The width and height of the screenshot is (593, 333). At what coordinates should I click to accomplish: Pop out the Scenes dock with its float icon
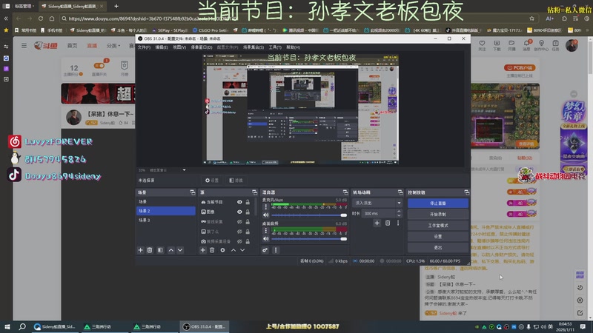point(193,192)
